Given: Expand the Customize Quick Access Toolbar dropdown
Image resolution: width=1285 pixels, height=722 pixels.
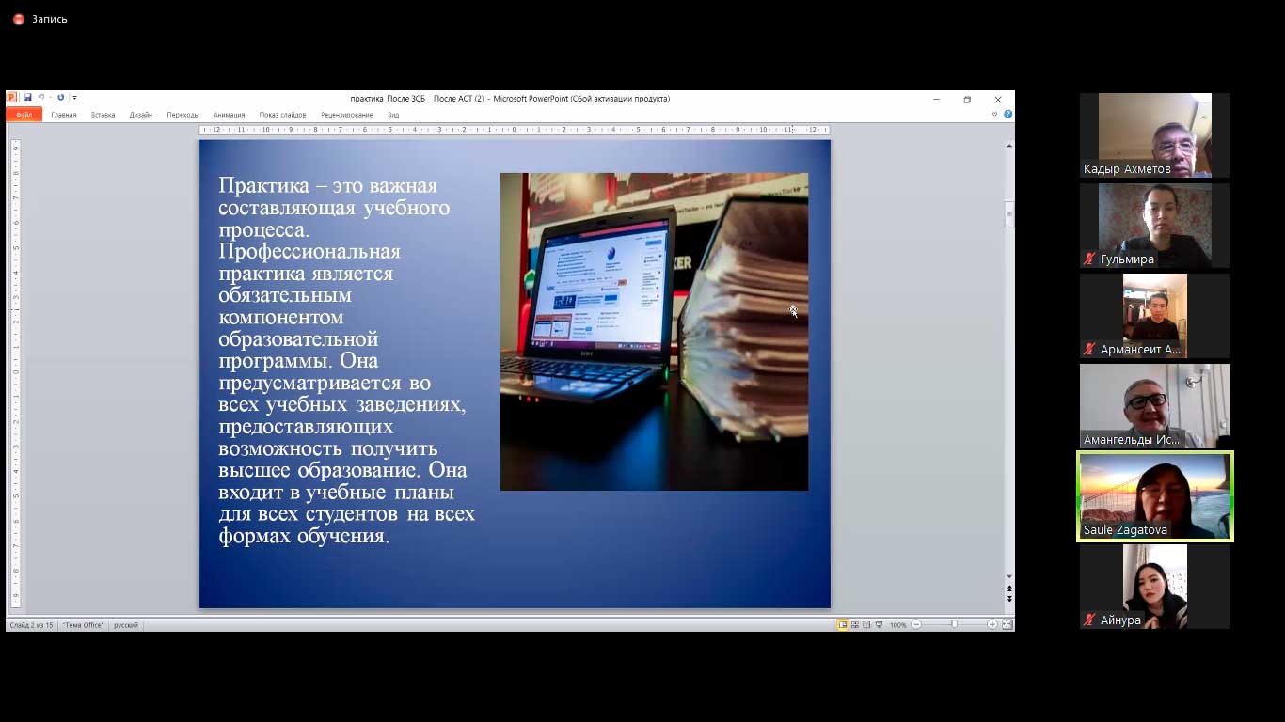Looking at the screenshot, I should 75,98.
